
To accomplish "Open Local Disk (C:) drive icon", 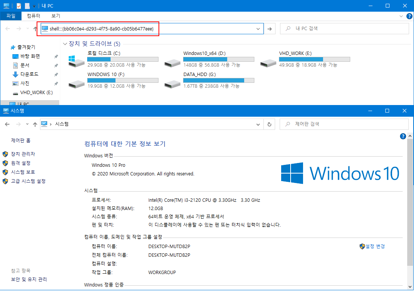I will 76,61.
